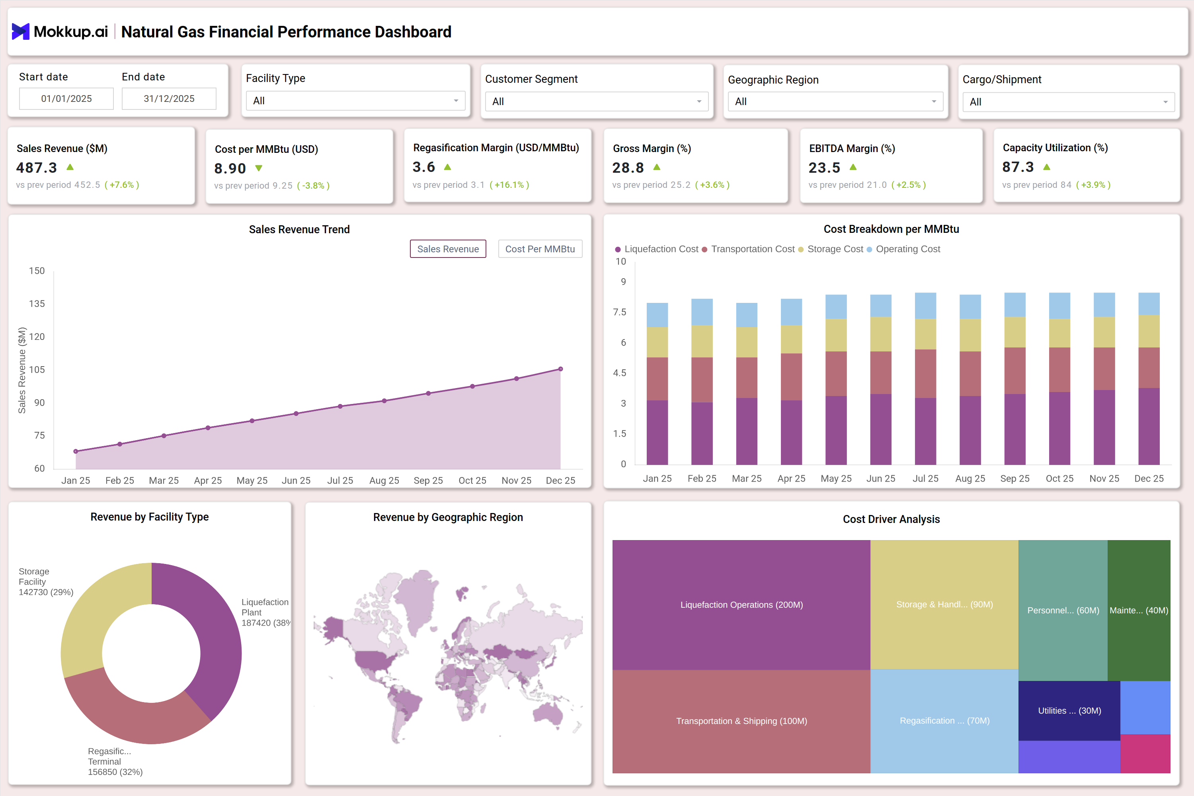Click Revenue by Geographic Region title
1194x796 pixels.
point(448,517)
